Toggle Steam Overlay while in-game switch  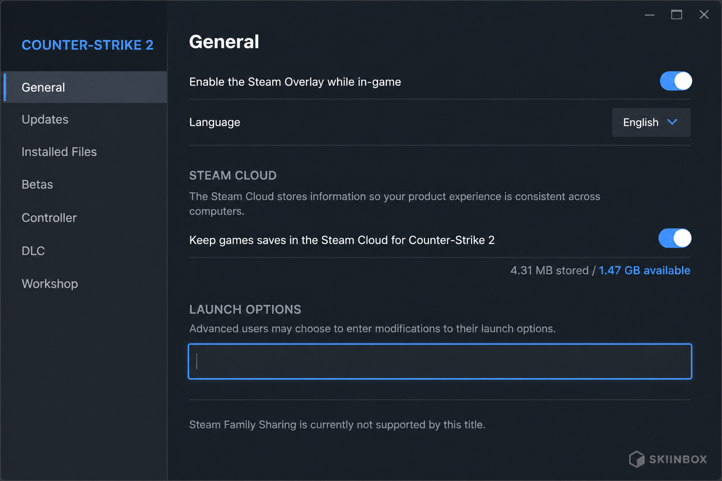[676, 81]
